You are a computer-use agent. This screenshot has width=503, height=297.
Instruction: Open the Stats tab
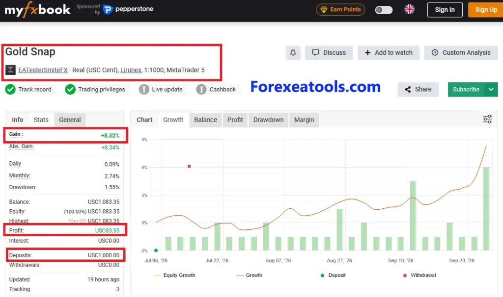pyautogui.click(x=41, y=120)
